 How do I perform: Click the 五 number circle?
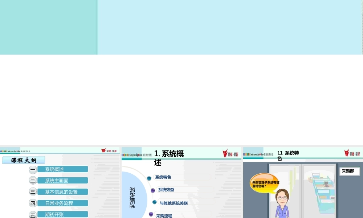point(33,214)
